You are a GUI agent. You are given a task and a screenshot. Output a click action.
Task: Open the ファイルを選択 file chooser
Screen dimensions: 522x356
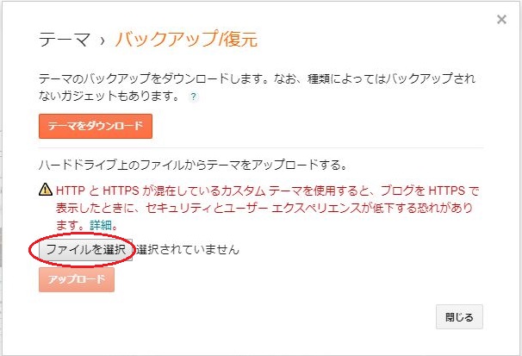pos(86,249)
